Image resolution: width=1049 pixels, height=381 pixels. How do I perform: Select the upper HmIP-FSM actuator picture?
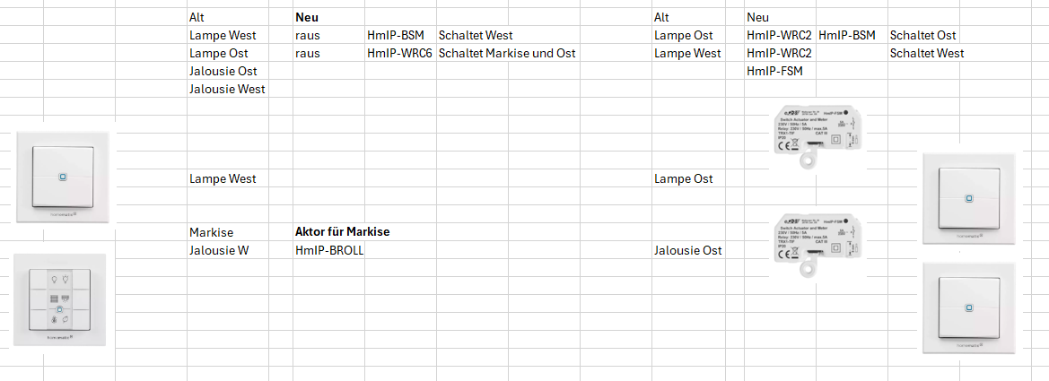[818, 136]
